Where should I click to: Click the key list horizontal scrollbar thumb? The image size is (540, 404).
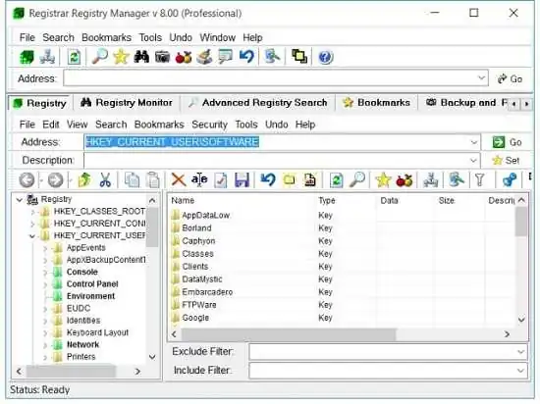289,333
